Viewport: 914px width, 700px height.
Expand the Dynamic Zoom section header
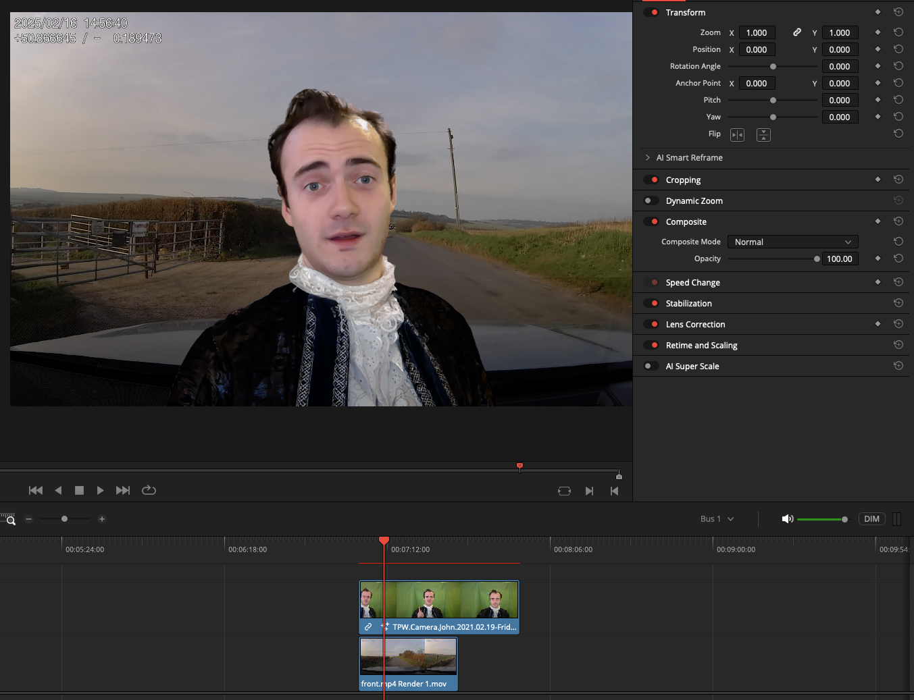click(694, 201)
